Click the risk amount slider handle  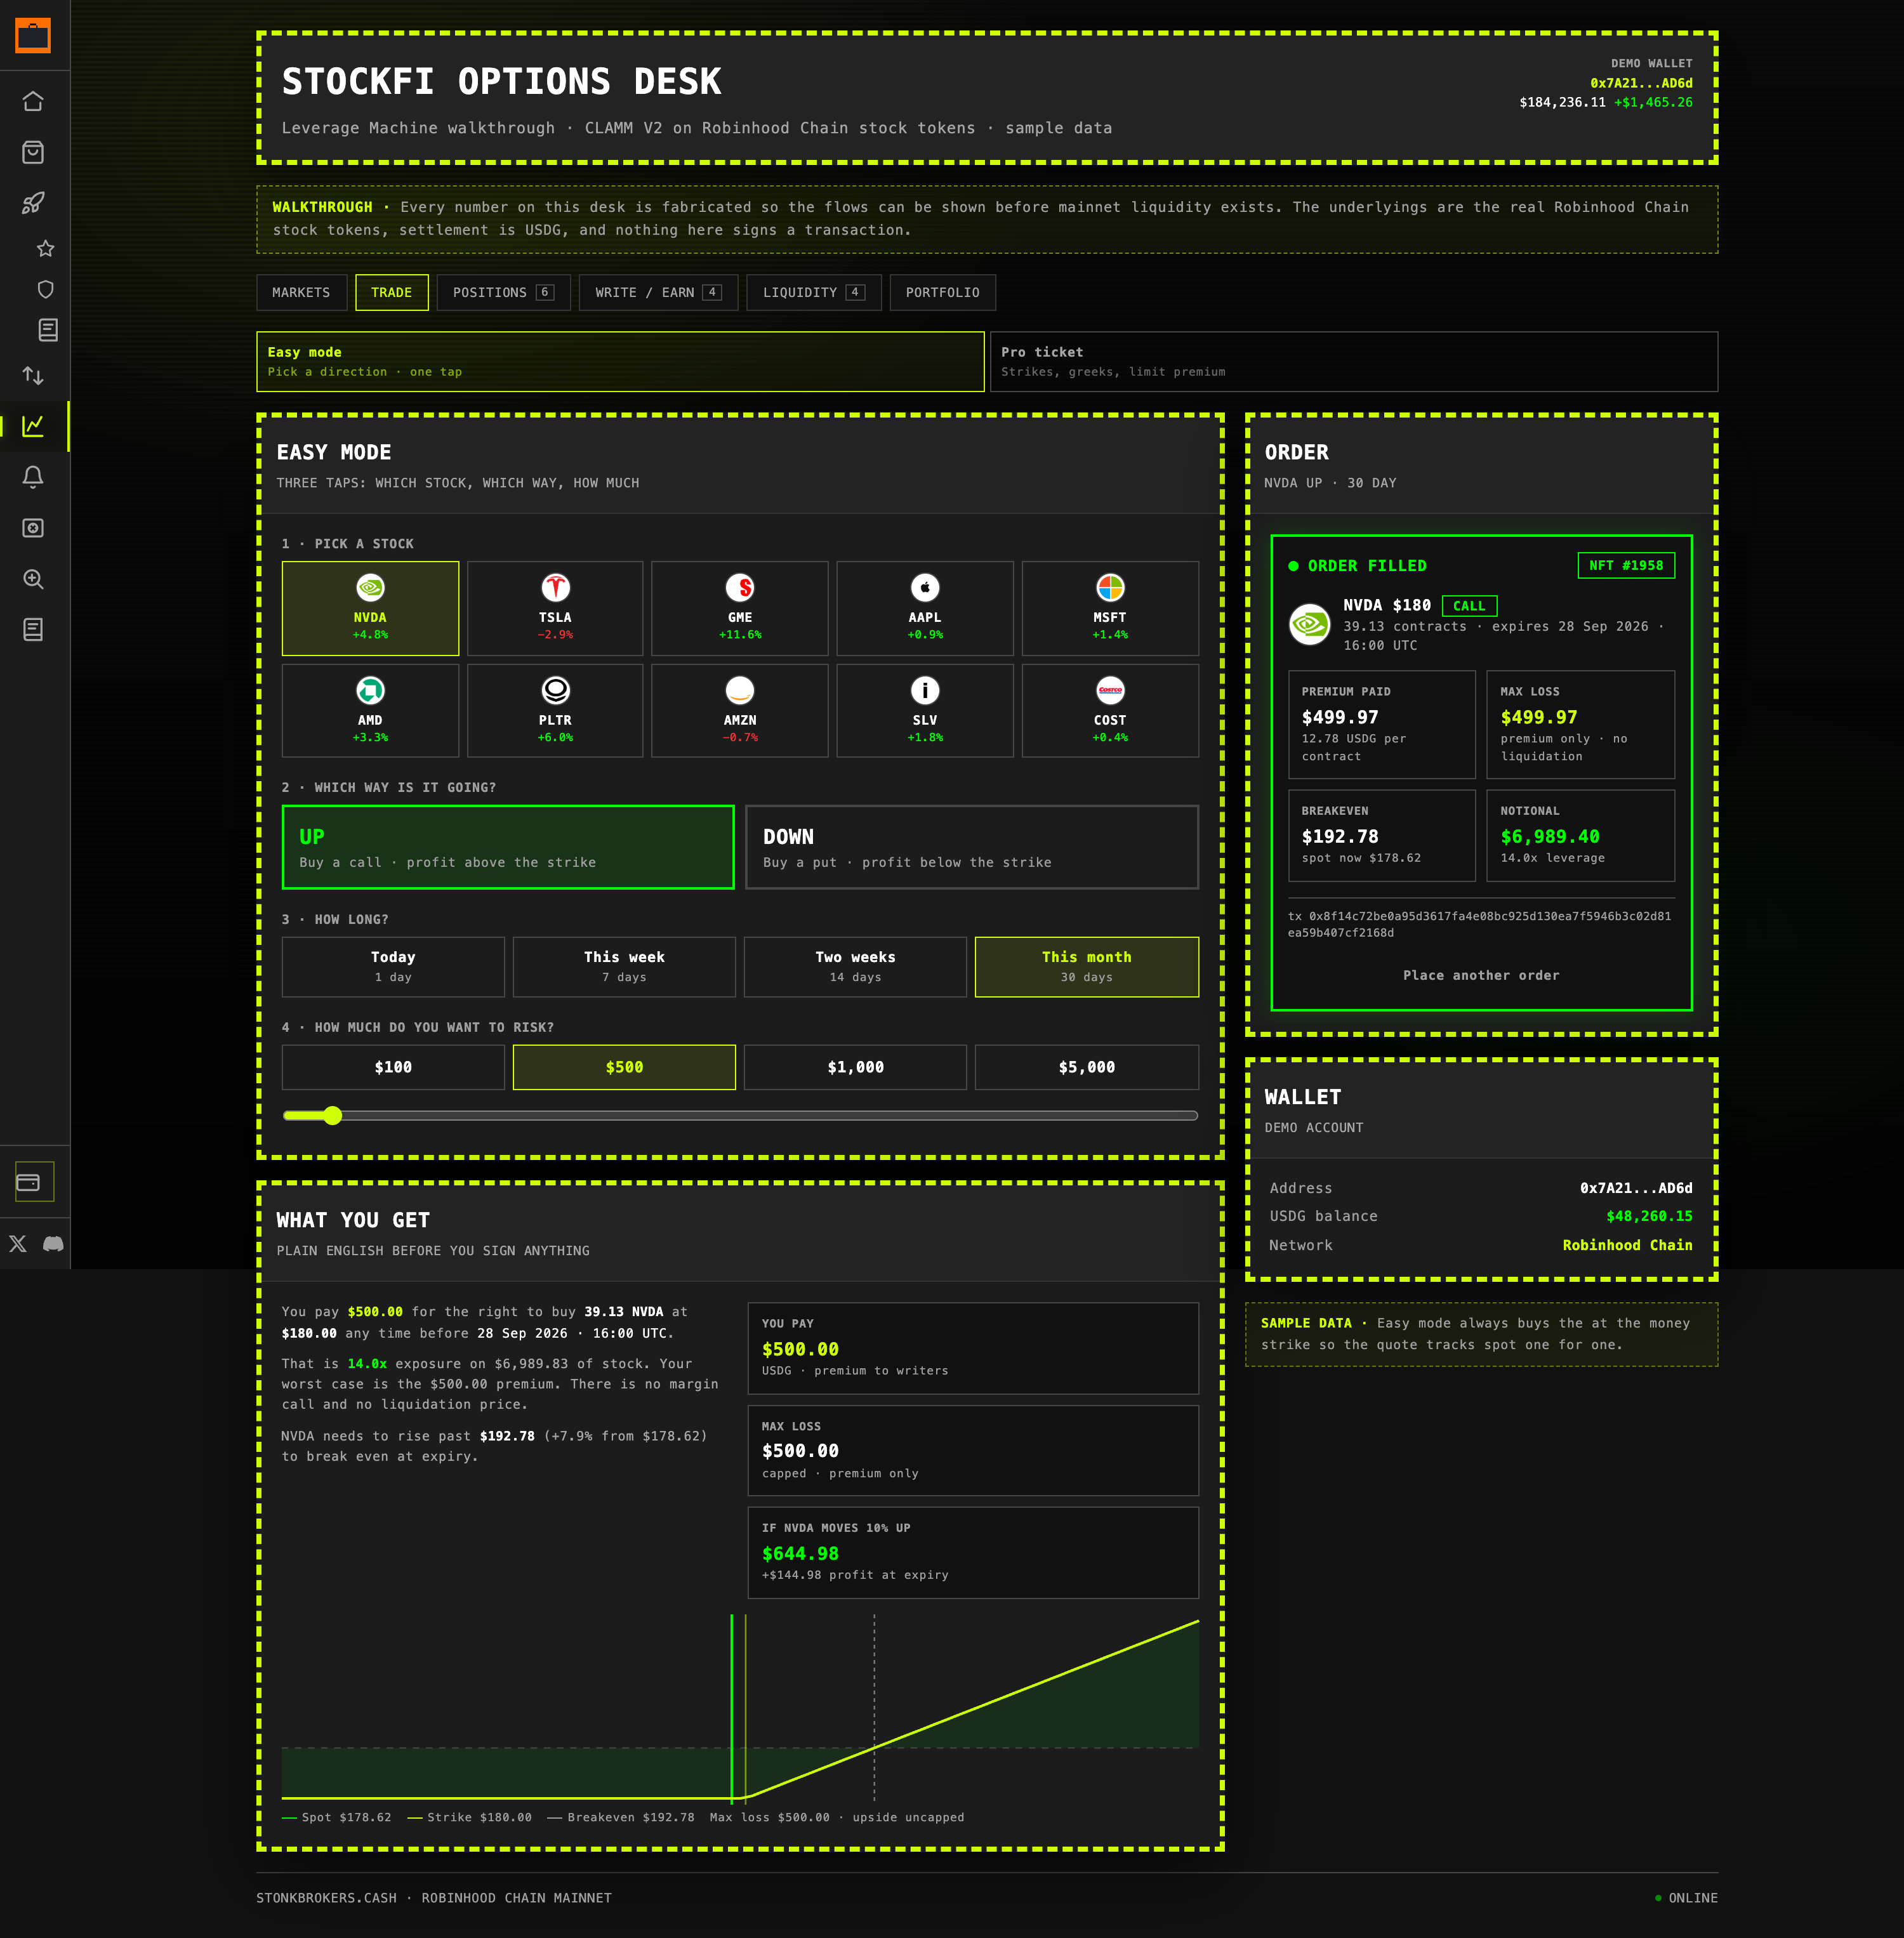(333, 1115)
